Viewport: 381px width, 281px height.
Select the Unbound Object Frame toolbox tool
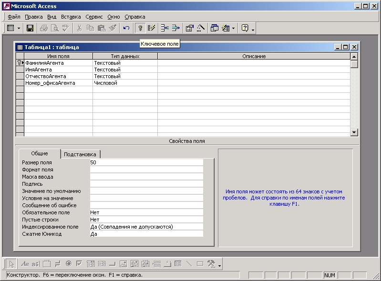click(134, 264)
